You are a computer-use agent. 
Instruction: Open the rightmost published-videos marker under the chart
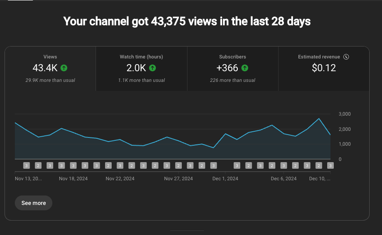(330, 165)
